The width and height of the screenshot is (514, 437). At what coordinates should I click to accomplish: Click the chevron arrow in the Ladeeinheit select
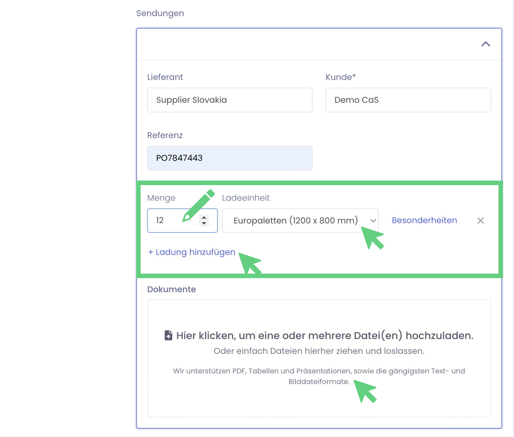click(x=373, y=220)
